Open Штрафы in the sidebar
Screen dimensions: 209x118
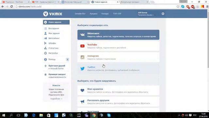click(x=52, y=43)
